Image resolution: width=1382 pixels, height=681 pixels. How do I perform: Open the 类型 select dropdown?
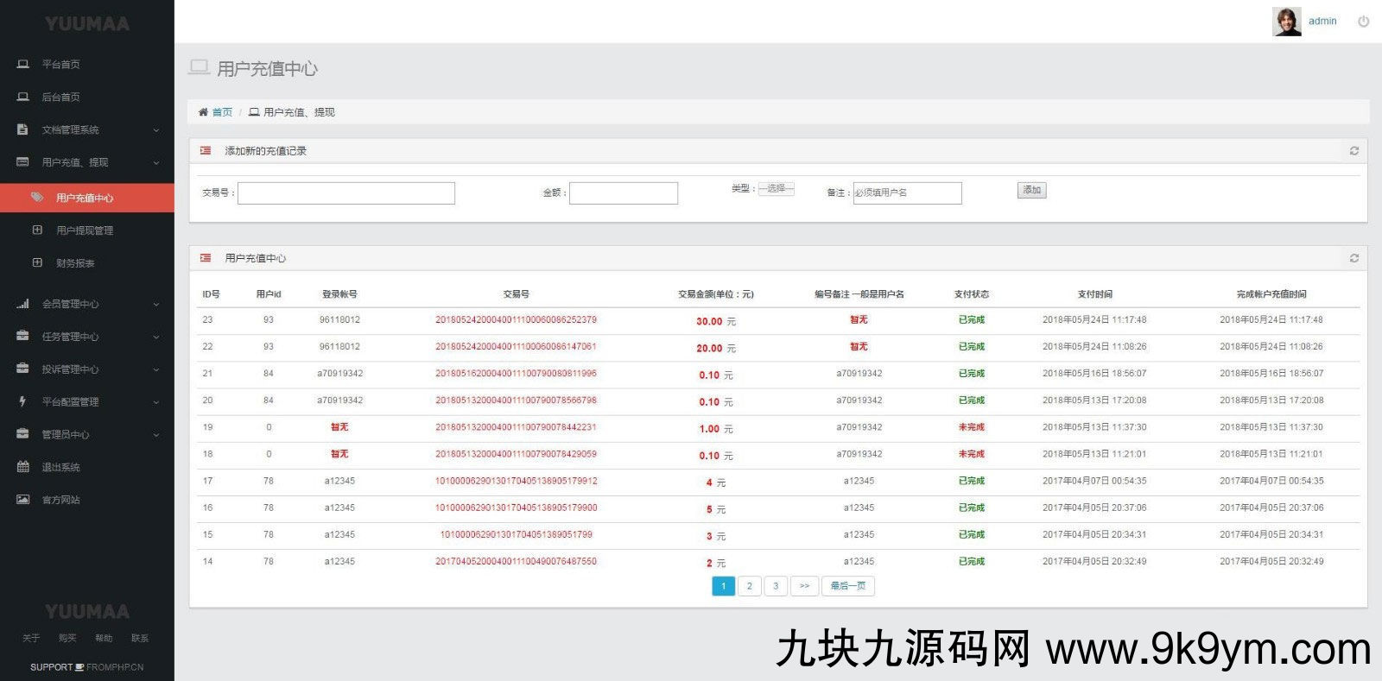coord(776,188)
